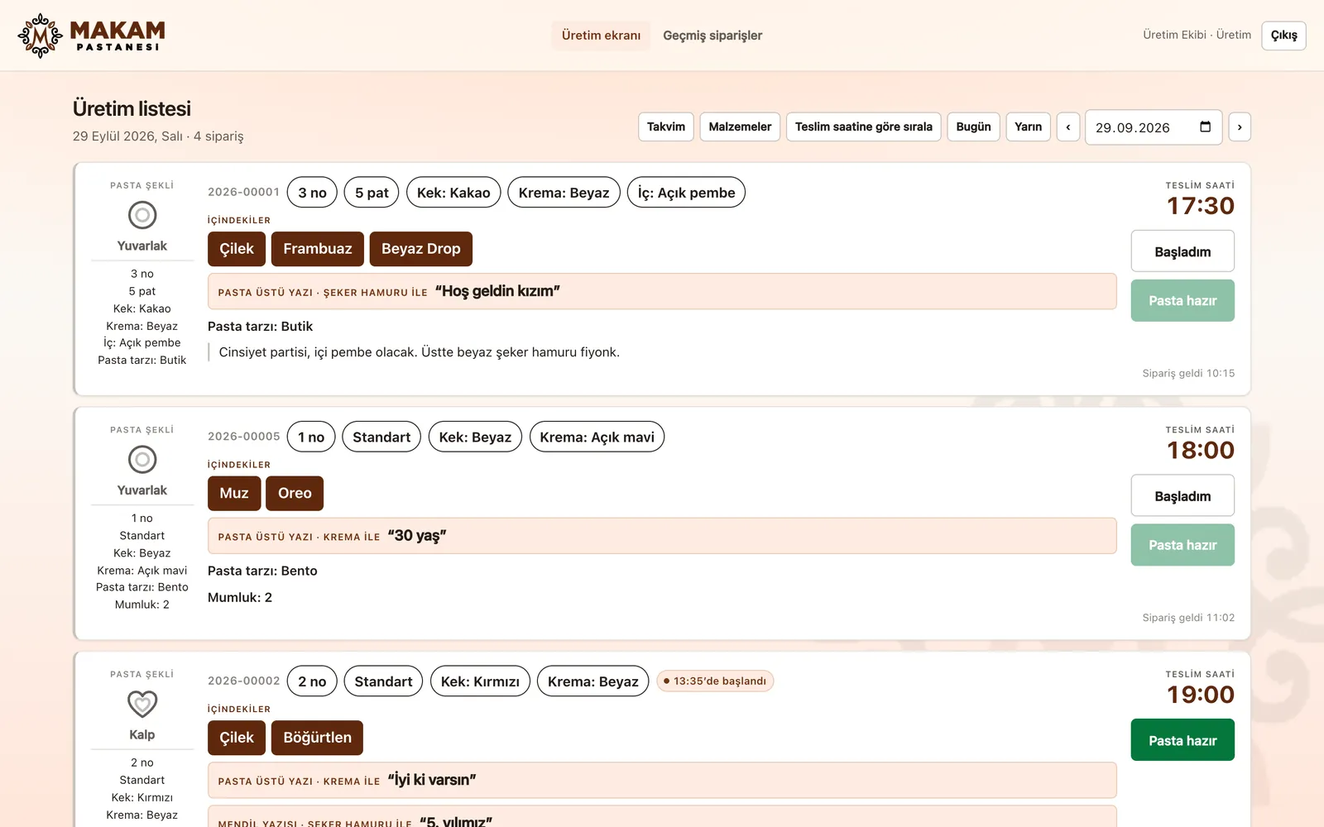Open the calendar picker icon in date field

click(1205, 127)
